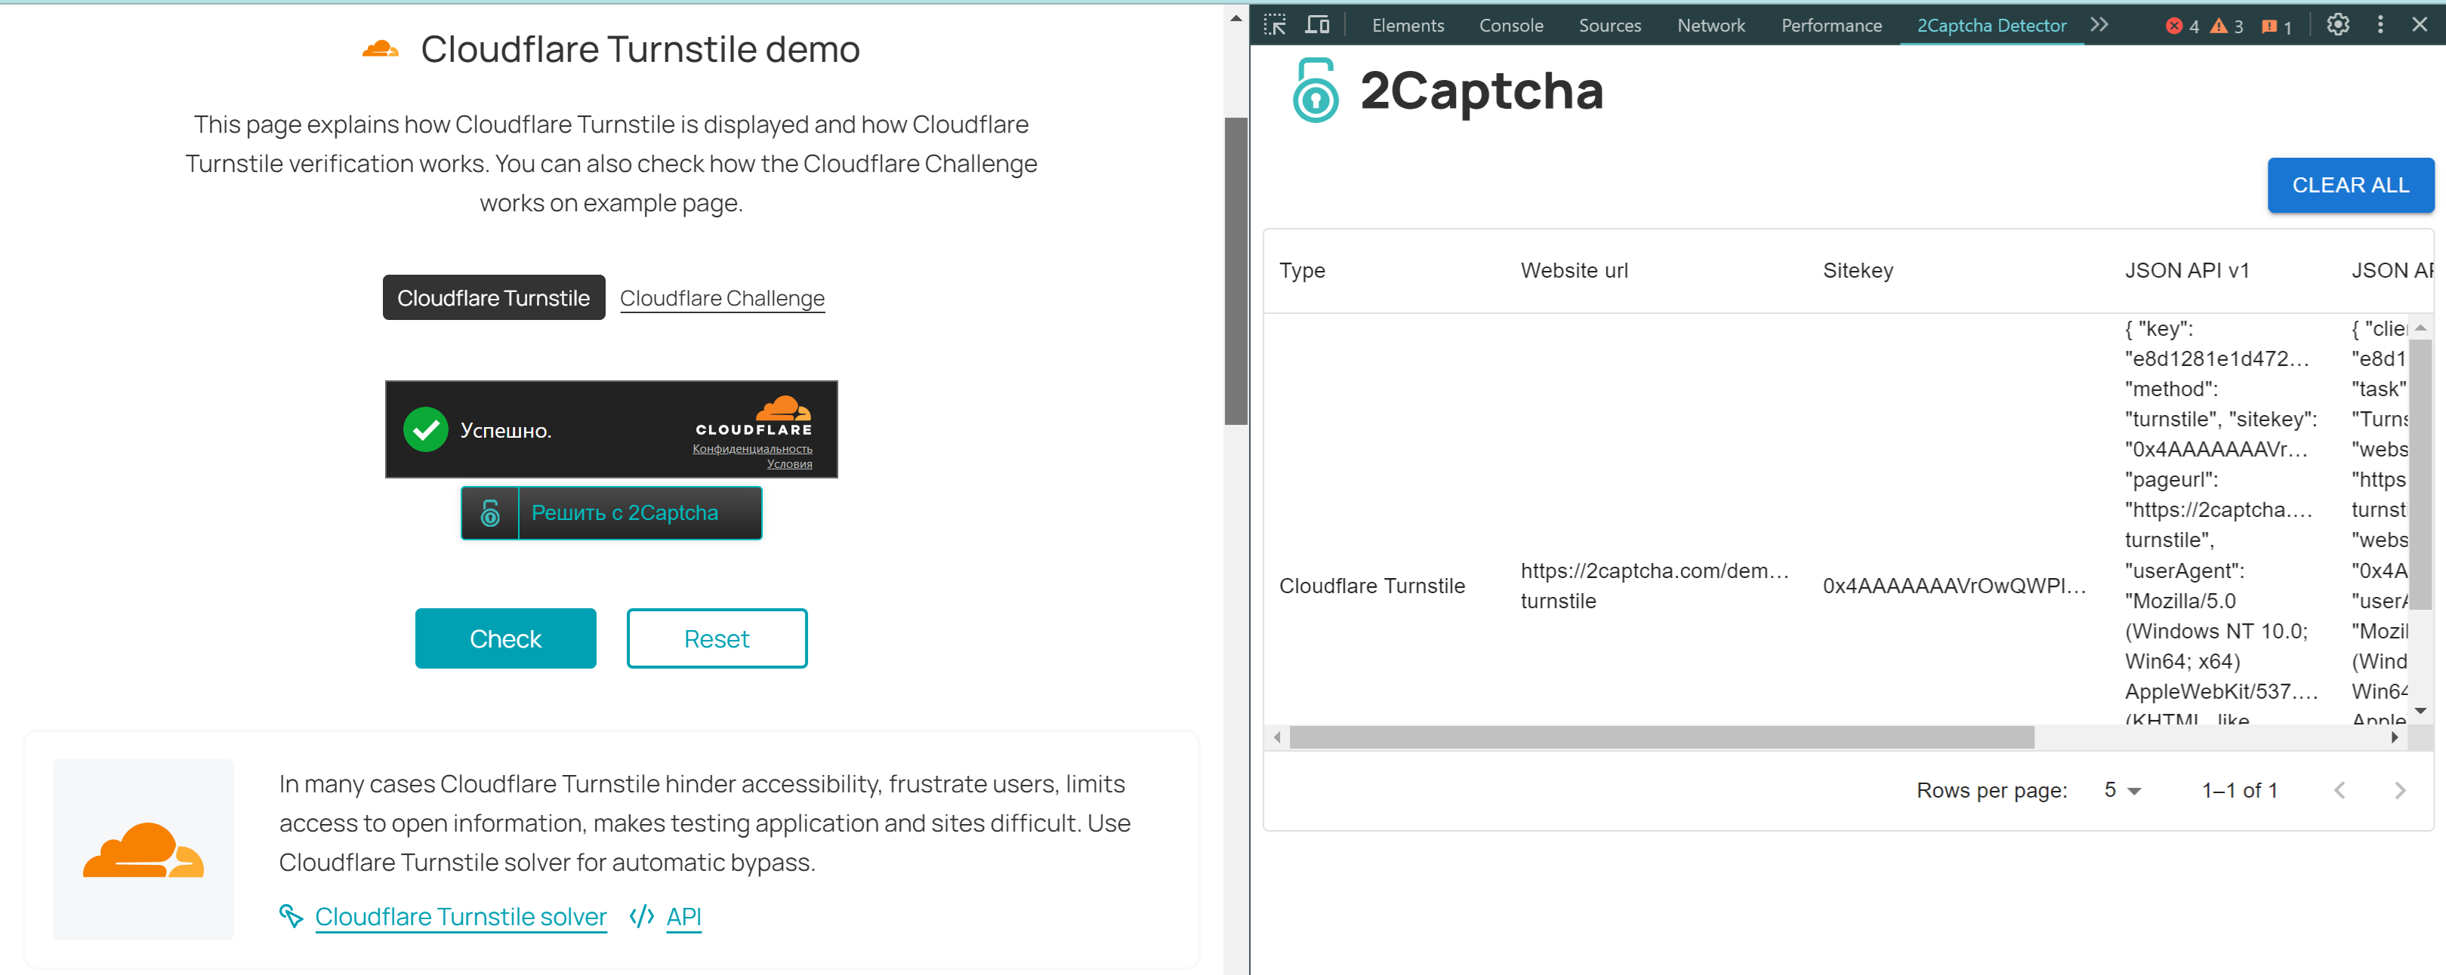Open DevTools three-dot customize menu
The height and width of the screenshot is (975, 2446).
(x=2380, y=26)
